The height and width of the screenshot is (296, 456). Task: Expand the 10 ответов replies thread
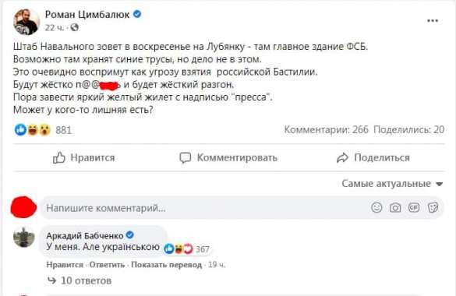pyautogui.click(x=80, y=280)
